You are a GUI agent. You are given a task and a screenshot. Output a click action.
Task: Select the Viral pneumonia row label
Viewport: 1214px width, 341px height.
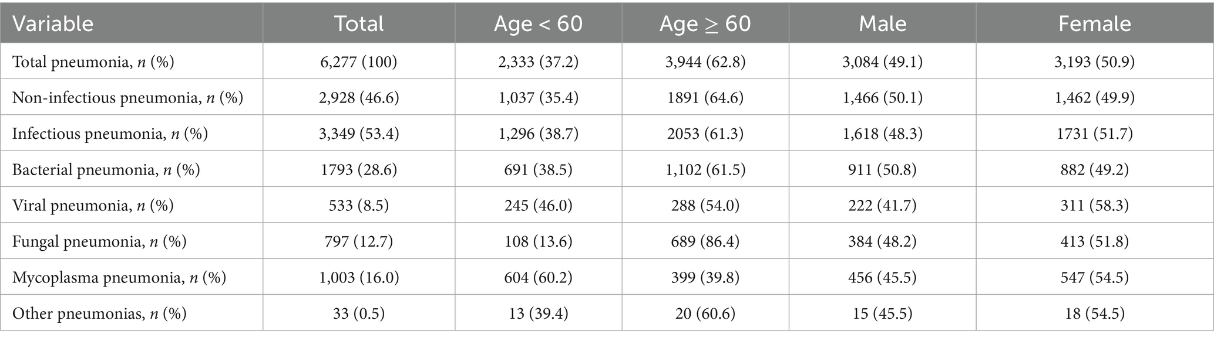(x=93, y=205)
